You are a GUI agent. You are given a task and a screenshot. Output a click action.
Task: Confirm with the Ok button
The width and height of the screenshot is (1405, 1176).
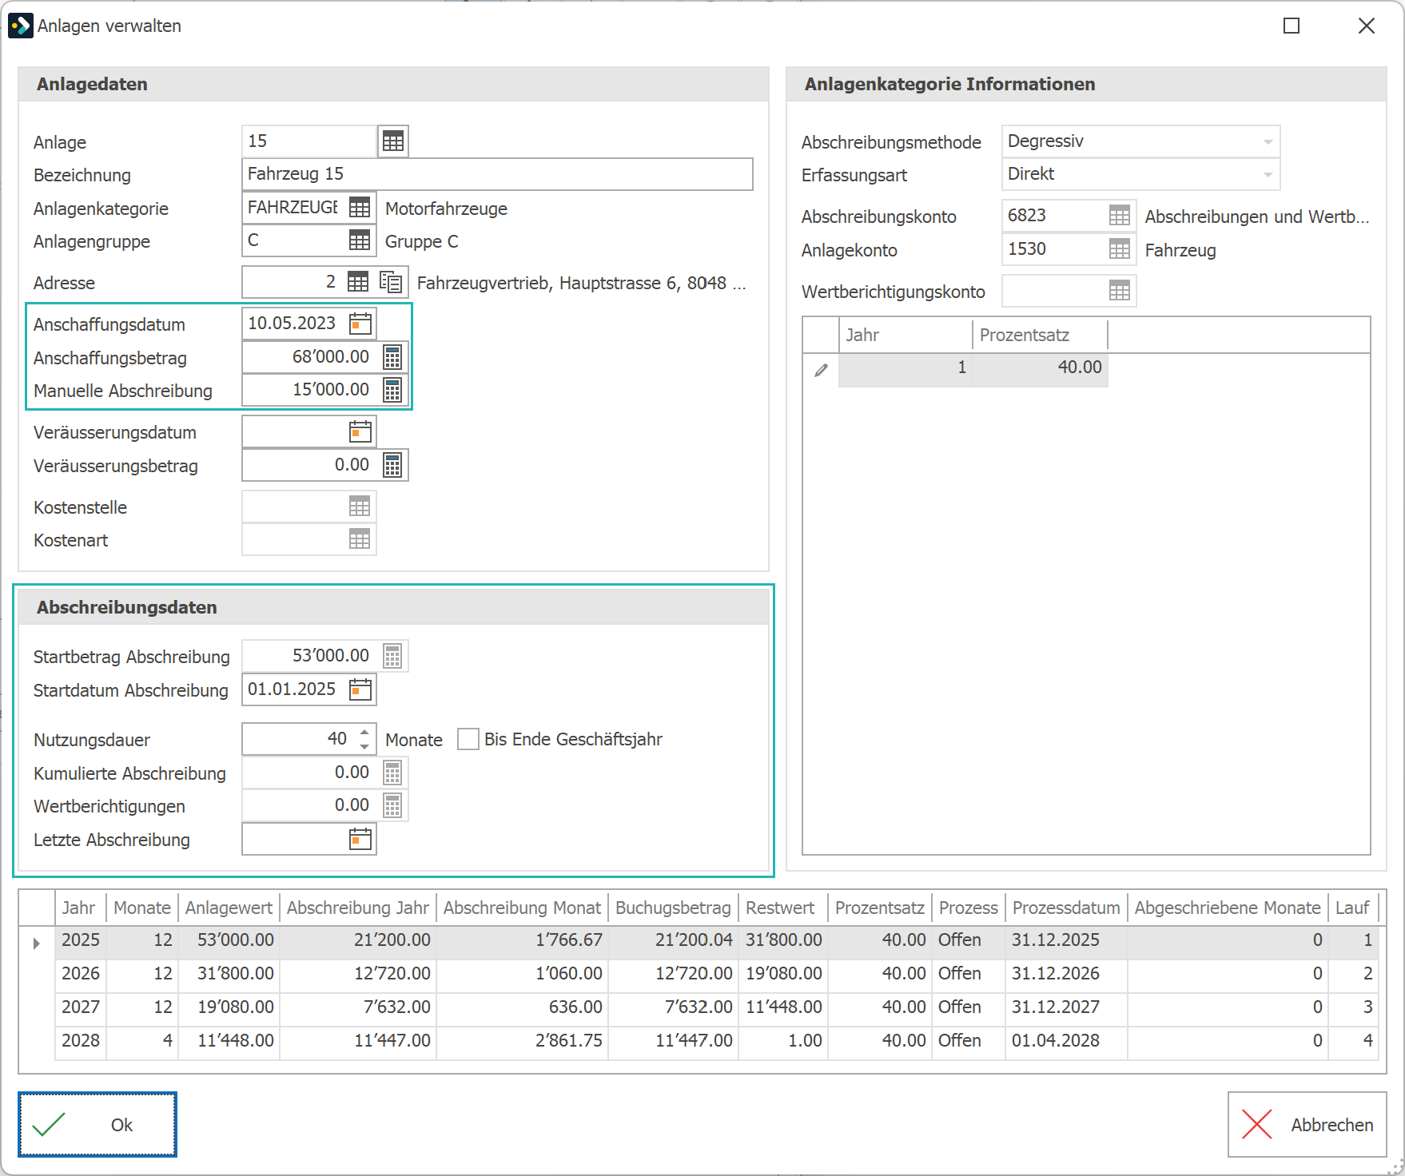pos(98,1124)
